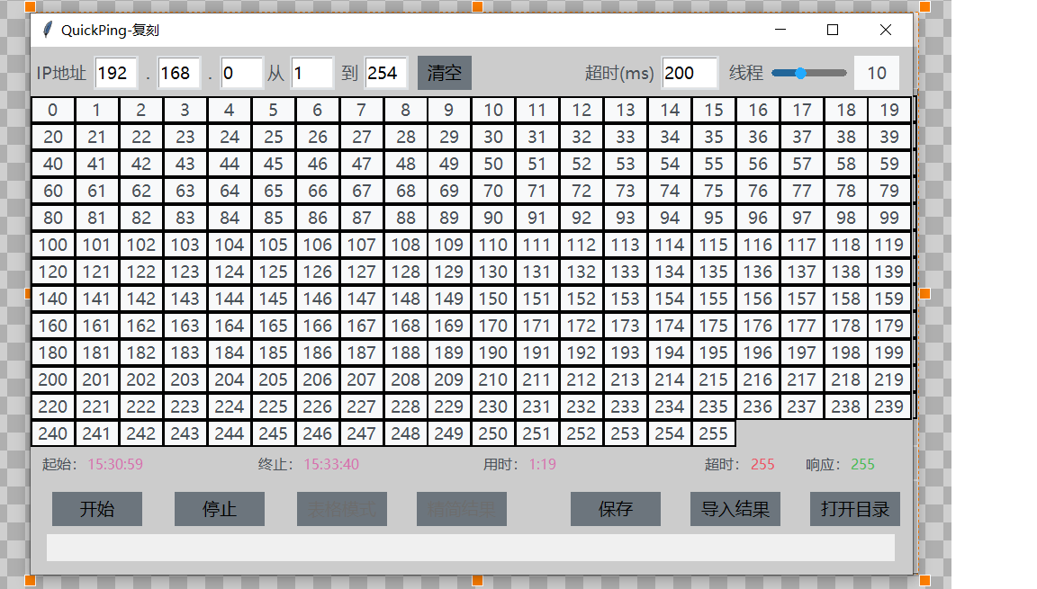Click the 线程 thread count slider handle
The width and height of the screenshot is (1037, 589).
click(800, 73)
